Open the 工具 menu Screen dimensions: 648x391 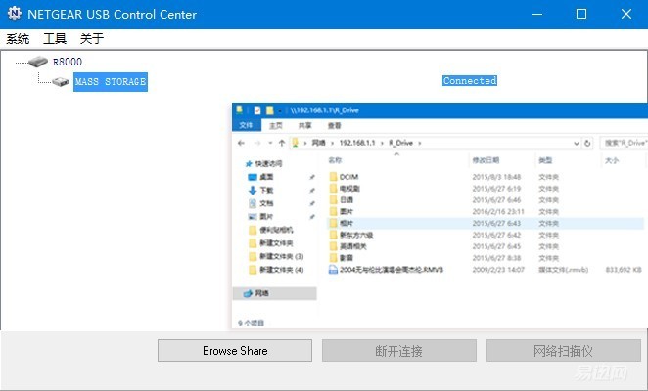coord(55,39)
